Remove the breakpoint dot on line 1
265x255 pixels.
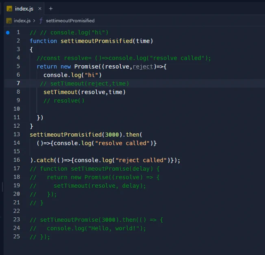[8, 32]
